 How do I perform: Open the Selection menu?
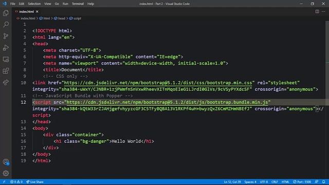tap(34, 4)
